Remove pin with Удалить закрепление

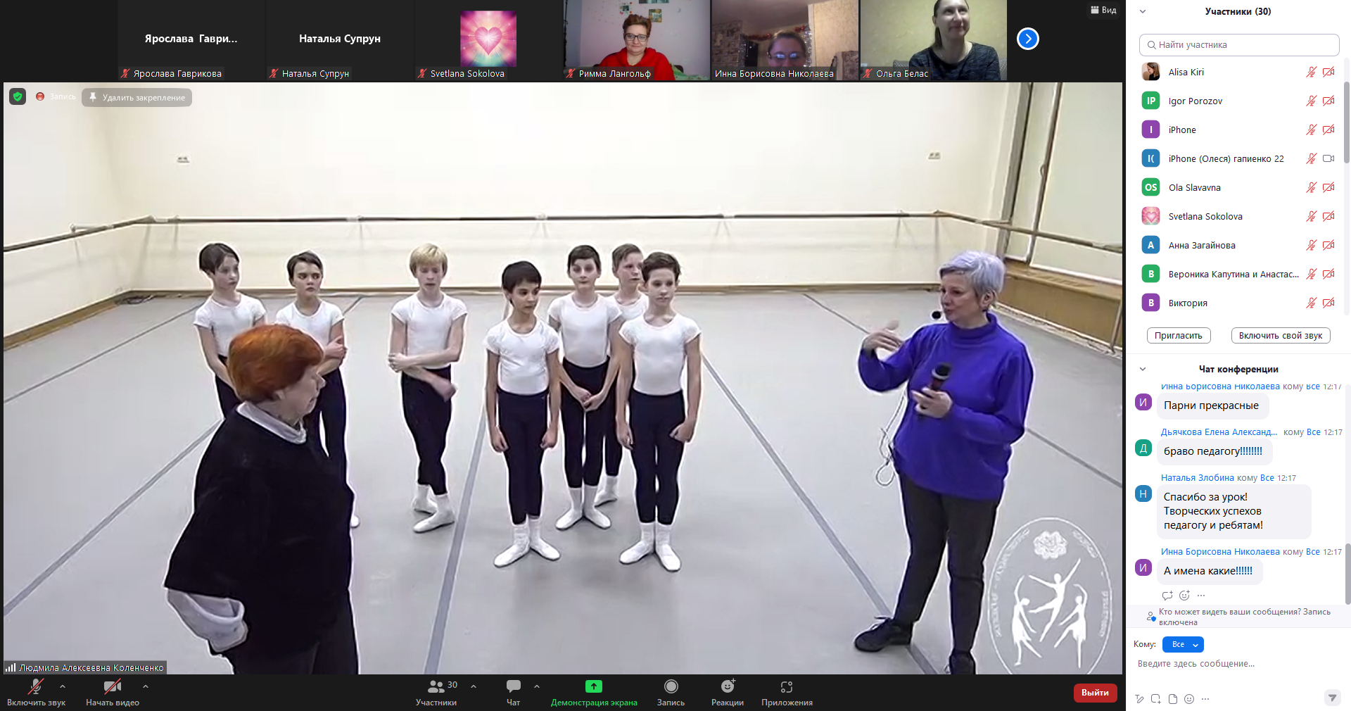(x=137, y=98)
